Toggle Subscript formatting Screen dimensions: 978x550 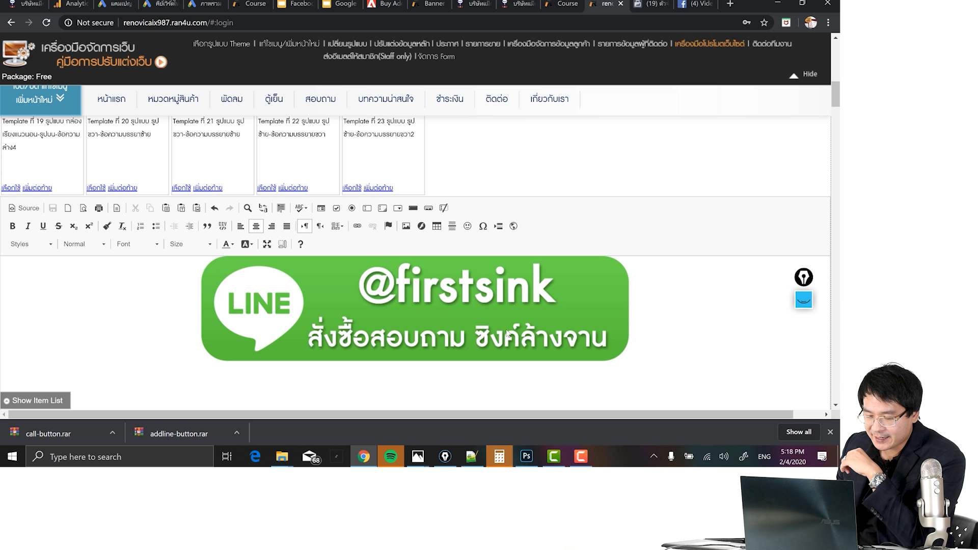click(x=74, y=226)
